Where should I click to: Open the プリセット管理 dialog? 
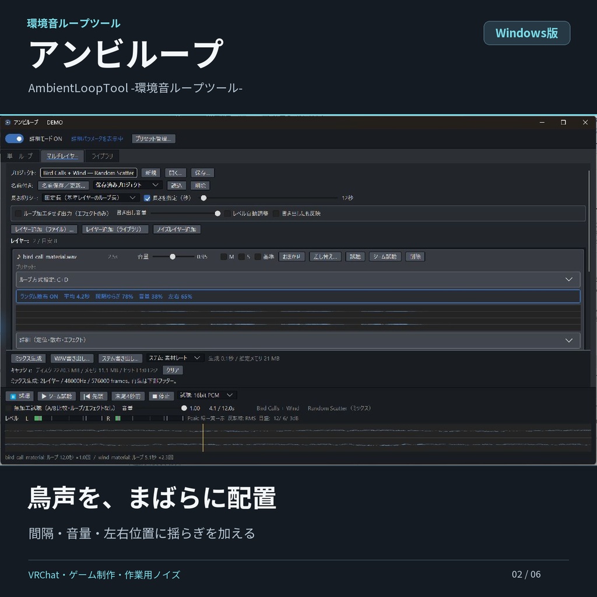tap(153, 139)
